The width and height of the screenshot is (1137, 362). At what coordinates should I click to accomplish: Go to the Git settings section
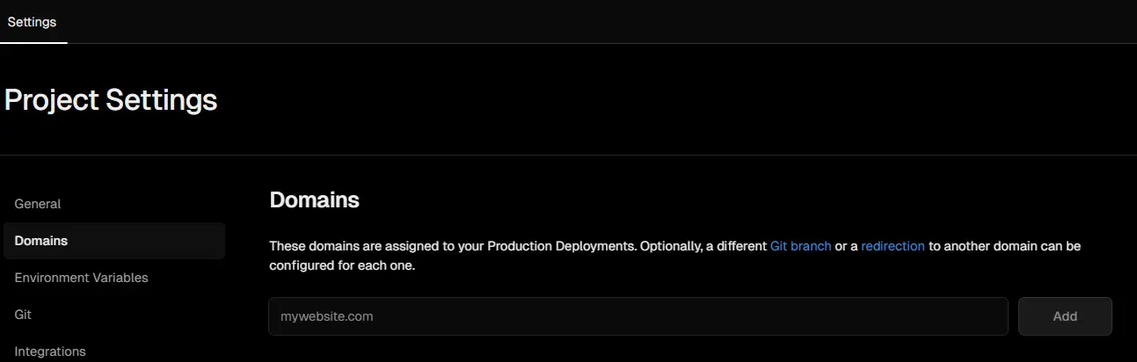24,315
